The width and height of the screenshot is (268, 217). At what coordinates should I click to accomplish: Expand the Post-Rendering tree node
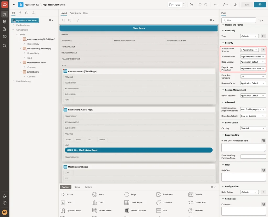[13, 81]
